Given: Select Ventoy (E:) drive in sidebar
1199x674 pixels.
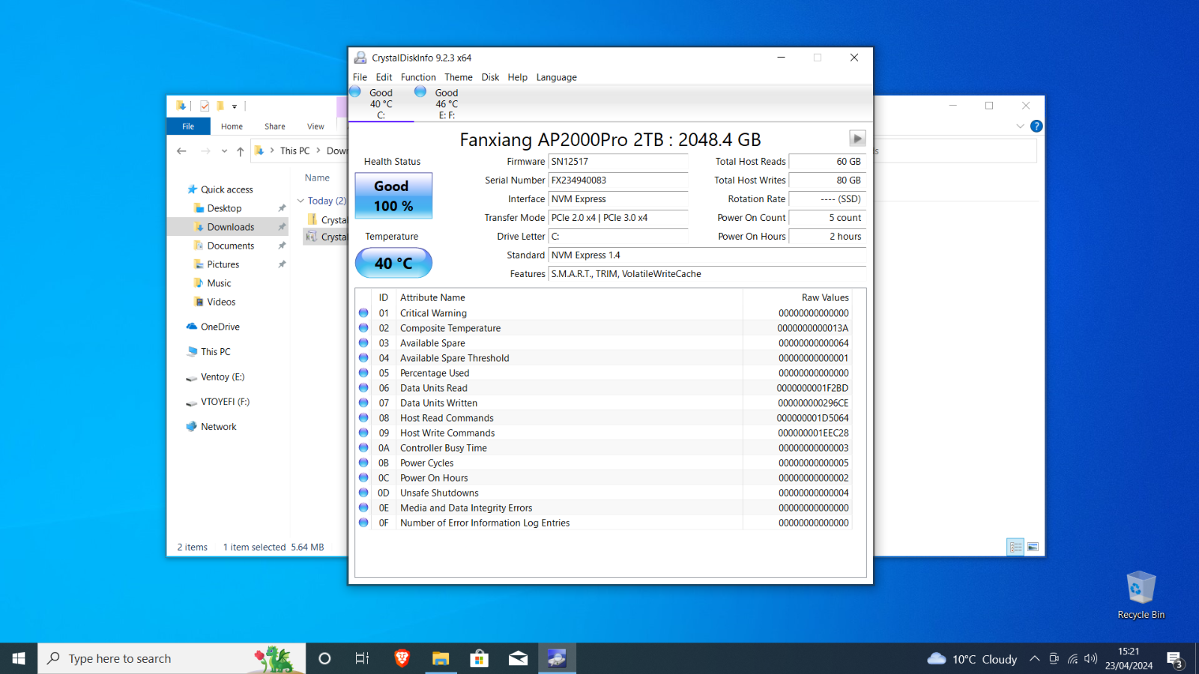Looking at the screenshot, I should click(x=222, y=377).
